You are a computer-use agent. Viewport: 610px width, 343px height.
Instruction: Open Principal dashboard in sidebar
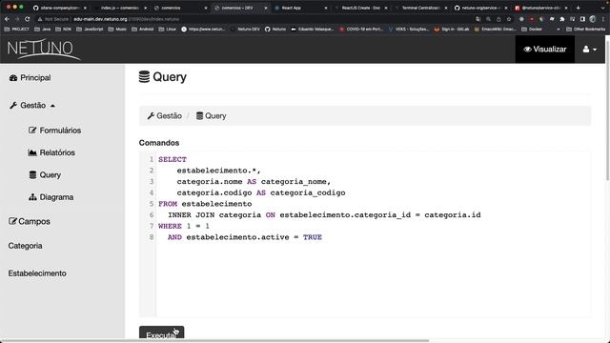[x=30, y=78]
